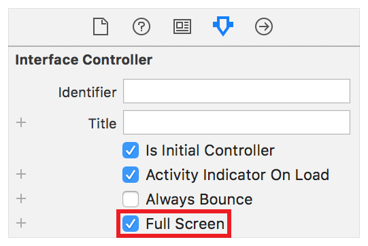Click the plus icon beside Activity Indicator On Load
Screen dimensions: 368x246
point(21,174)
